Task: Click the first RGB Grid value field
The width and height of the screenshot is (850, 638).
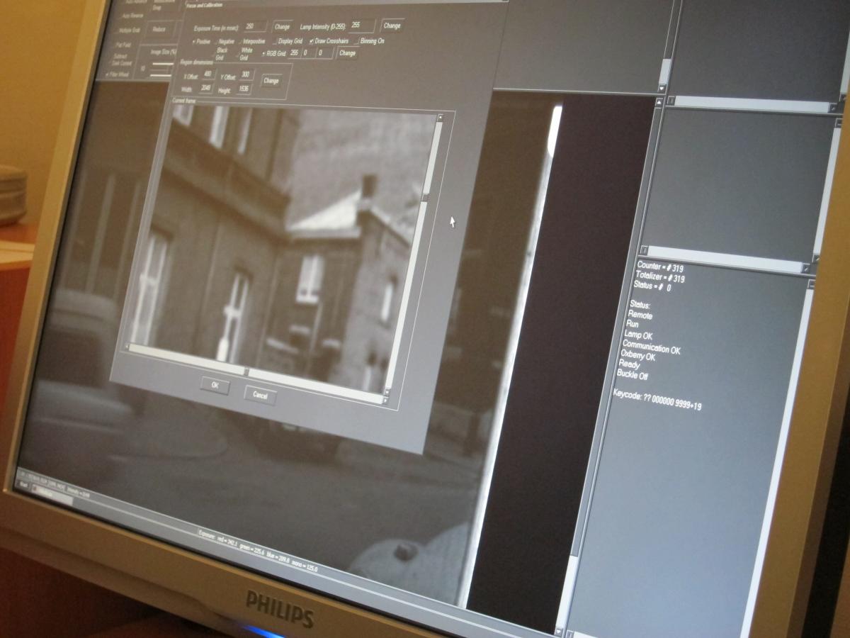Action: coord(295,53)
